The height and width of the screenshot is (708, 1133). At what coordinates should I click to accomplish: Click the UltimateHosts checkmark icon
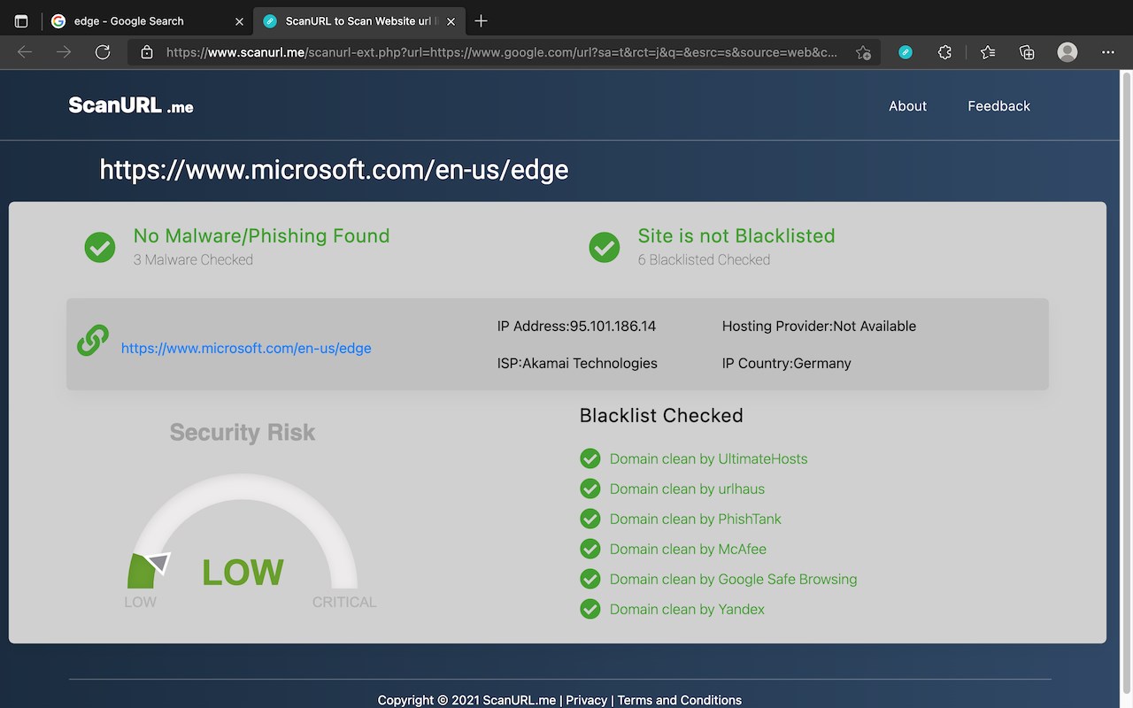(x=590, y=458)
